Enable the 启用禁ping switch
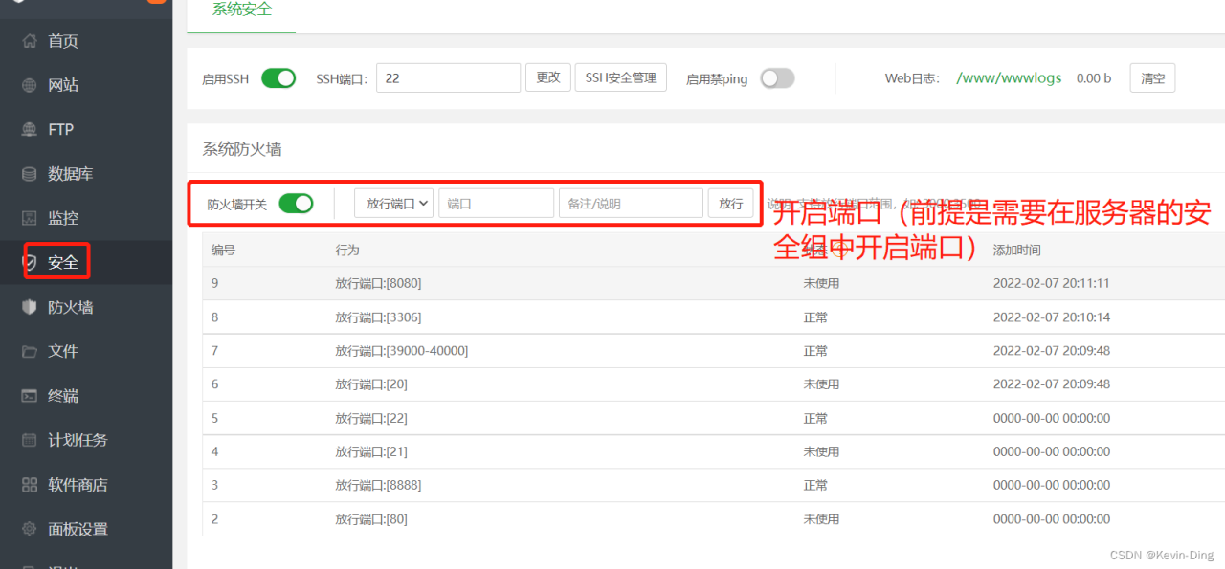This screenshot has width=1225, height=569. pyautogui.click(x=777, y=78)
